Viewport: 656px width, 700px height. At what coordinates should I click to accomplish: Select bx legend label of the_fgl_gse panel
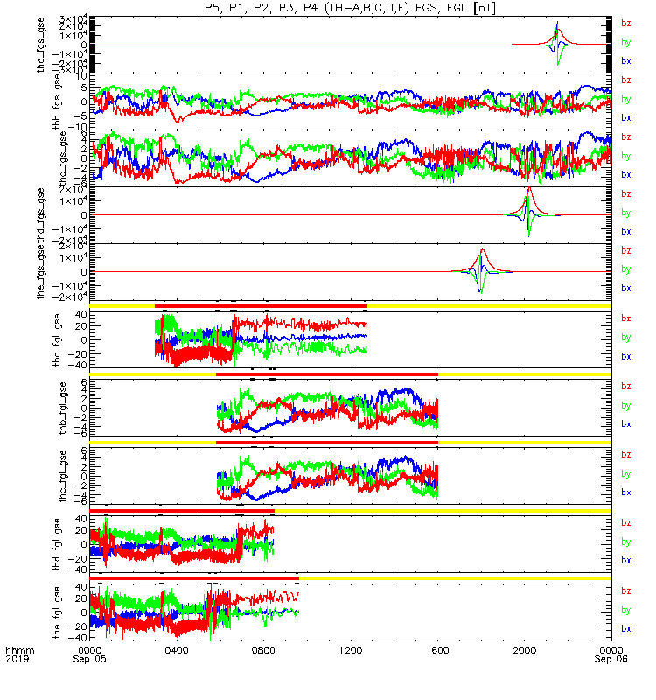[x=626, y=628]
